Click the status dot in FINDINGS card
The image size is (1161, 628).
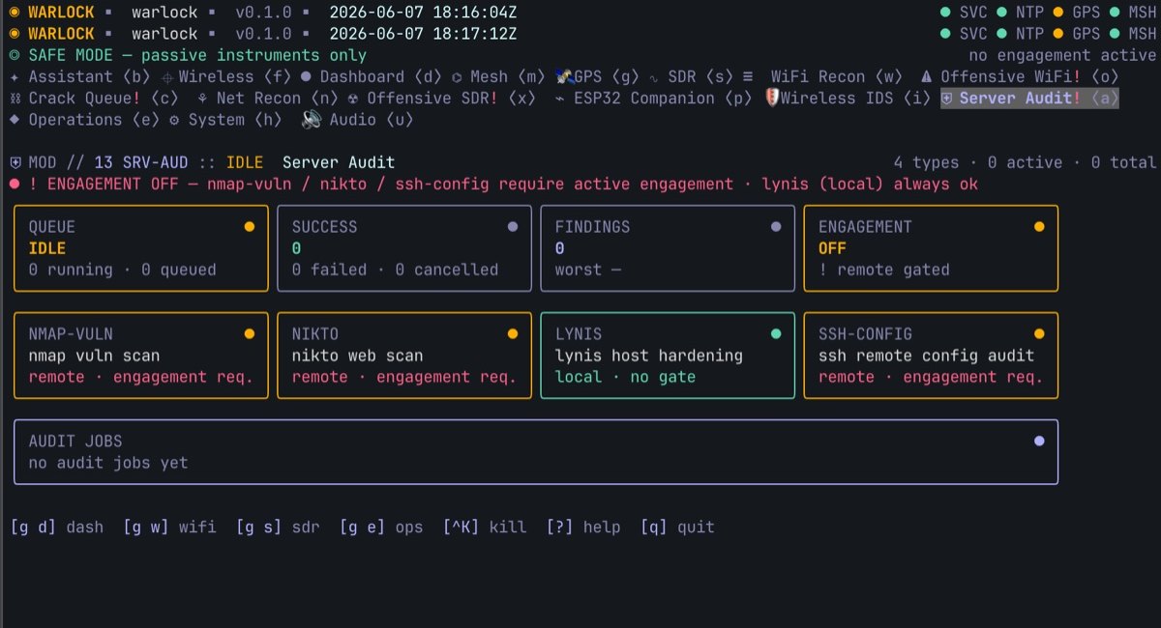pos(775,227)
